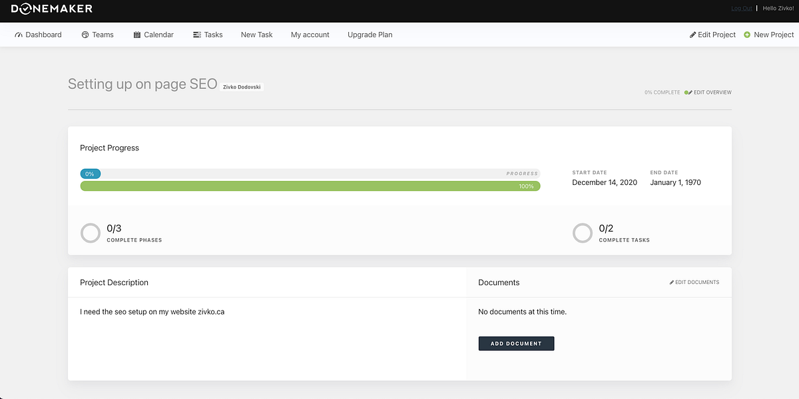
Task: Click the Hello Zivko! greeting text
Action: coord(778,9)
